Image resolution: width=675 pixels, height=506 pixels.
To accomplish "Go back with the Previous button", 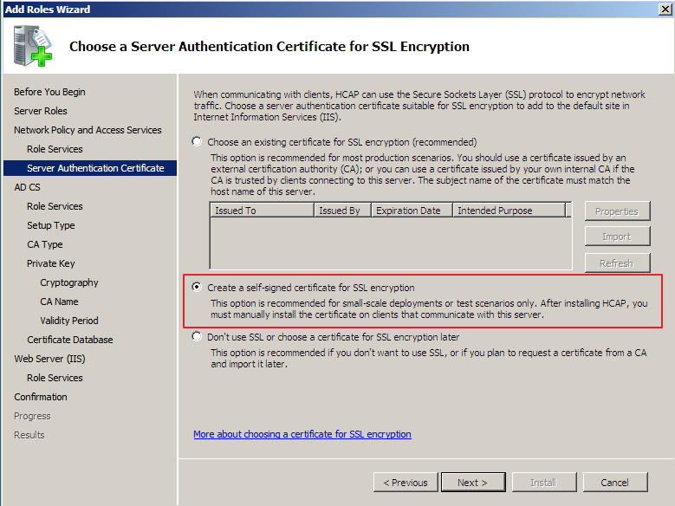I will point(405,483).
